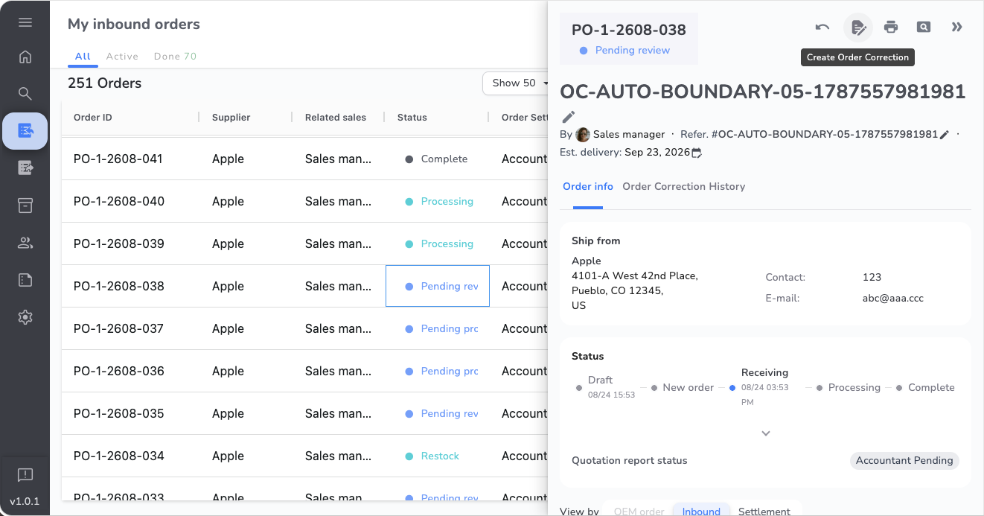The height and width of the screenshot is (516, 984).
Task: Click the Pending review badge in panel header
Action: (624, 51)
